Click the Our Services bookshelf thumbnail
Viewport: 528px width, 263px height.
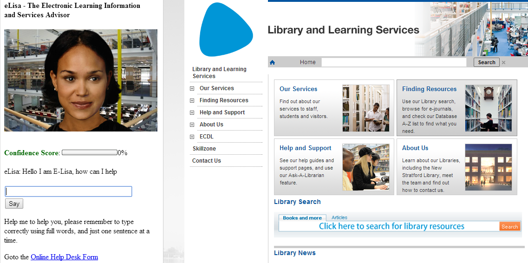point(366,108)
